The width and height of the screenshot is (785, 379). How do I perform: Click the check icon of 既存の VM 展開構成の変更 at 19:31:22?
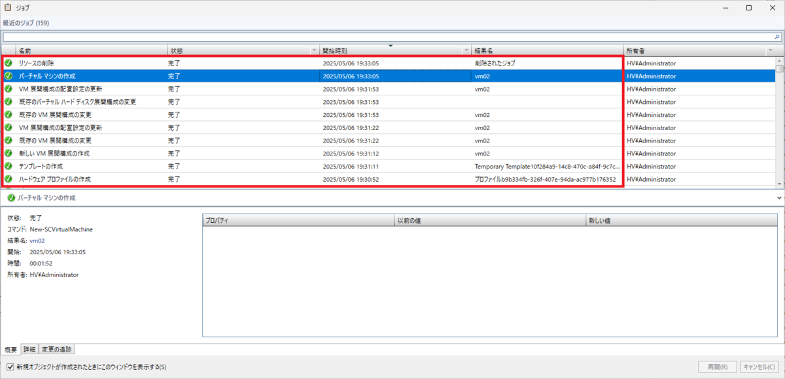[x=9, y=140]
